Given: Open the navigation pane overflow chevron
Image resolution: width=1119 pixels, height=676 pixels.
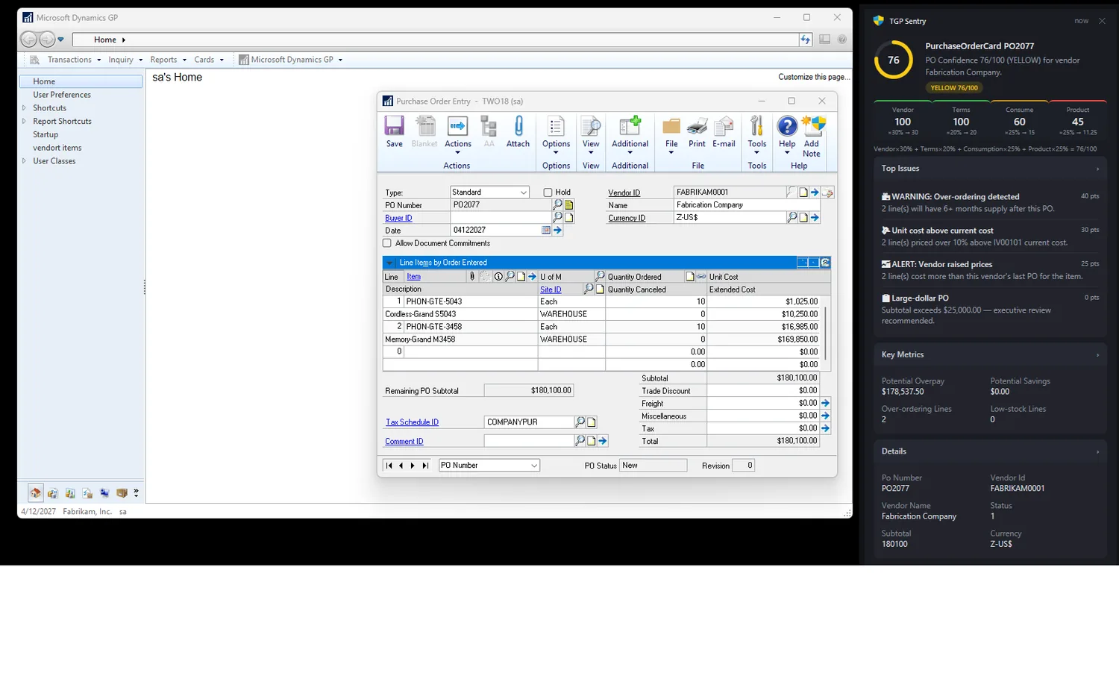Looking at the screenshot, I should tap(136, 493).
